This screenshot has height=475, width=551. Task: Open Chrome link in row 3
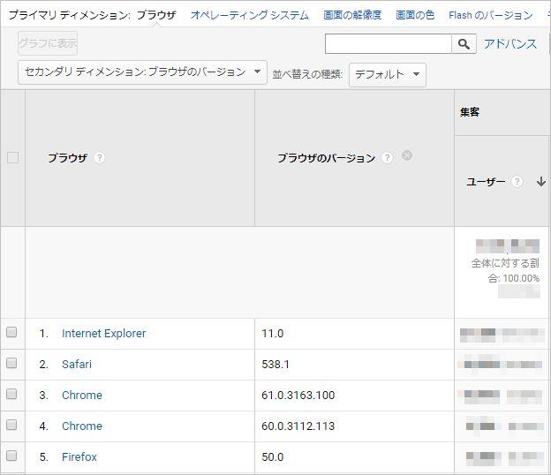tap(82, 396)
